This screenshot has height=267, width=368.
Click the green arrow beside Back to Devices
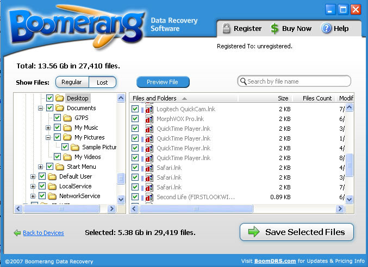pyautogui.click(x=17, y=233)
